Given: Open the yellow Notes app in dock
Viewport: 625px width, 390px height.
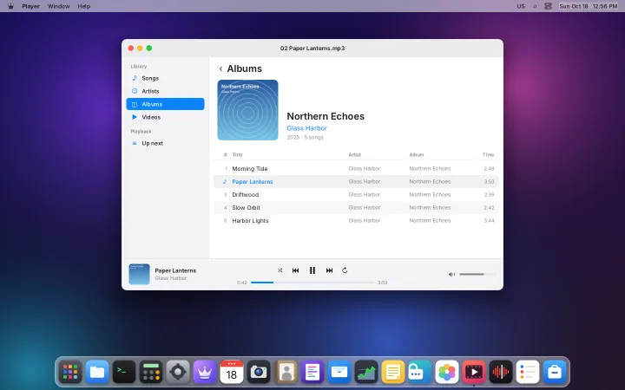Looking at the screenshot, I should tap(393, 372).
